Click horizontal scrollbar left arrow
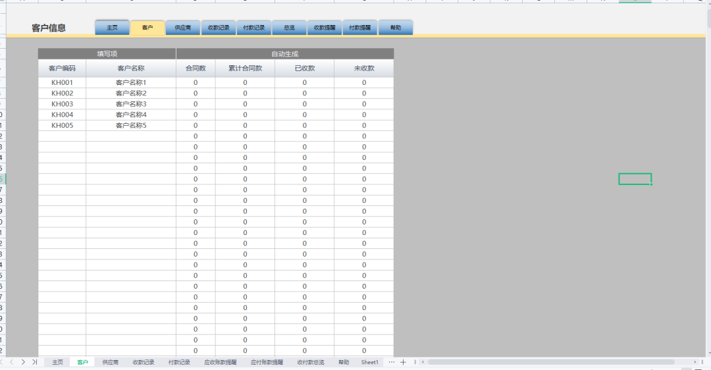This screenshot has height=370, width=711. pos(423,362)
